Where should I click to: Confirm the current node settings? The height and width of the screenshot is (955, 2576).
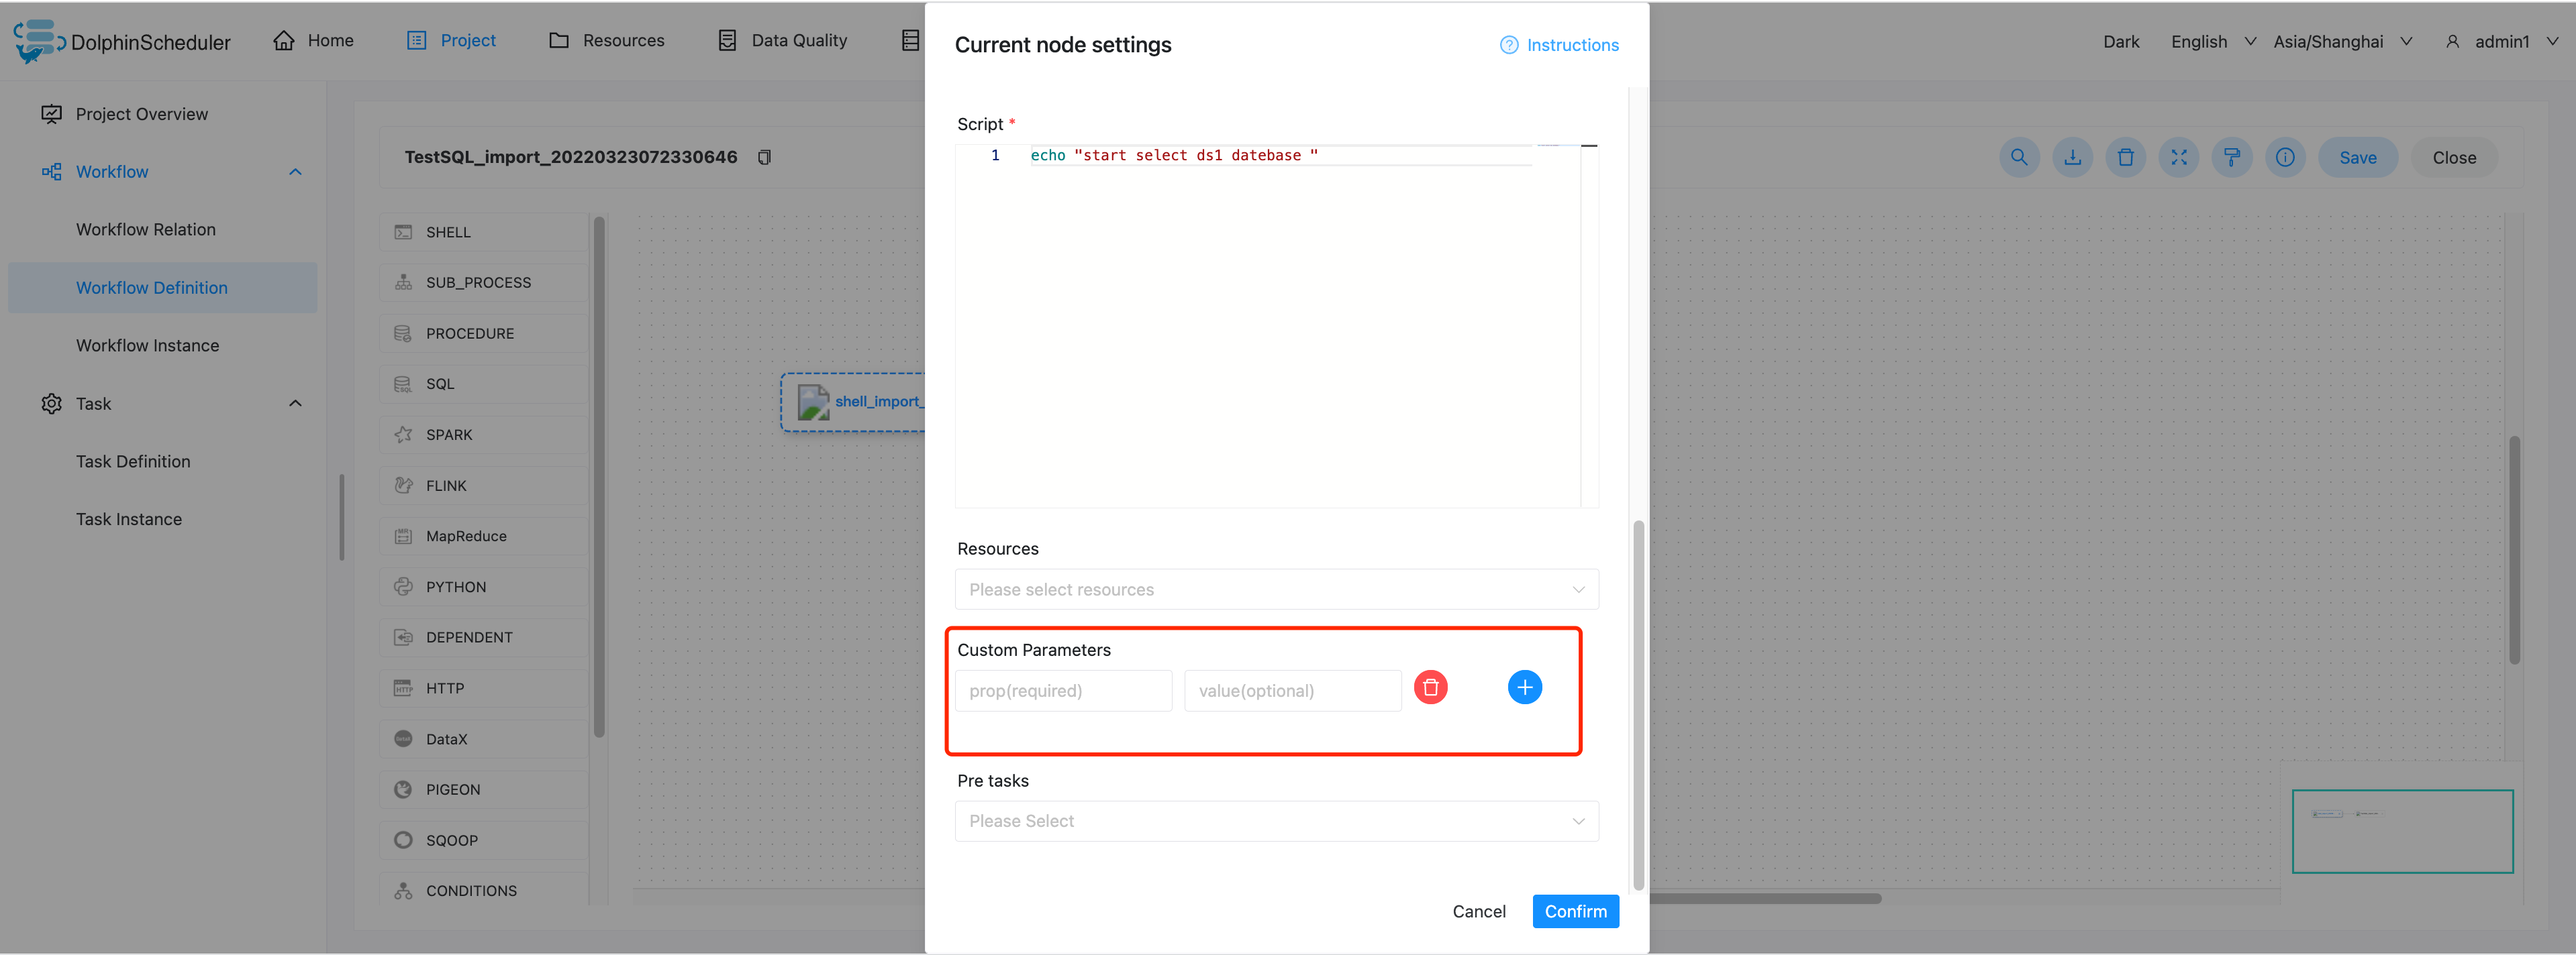pyautogui.click(x=1575, y=911)
